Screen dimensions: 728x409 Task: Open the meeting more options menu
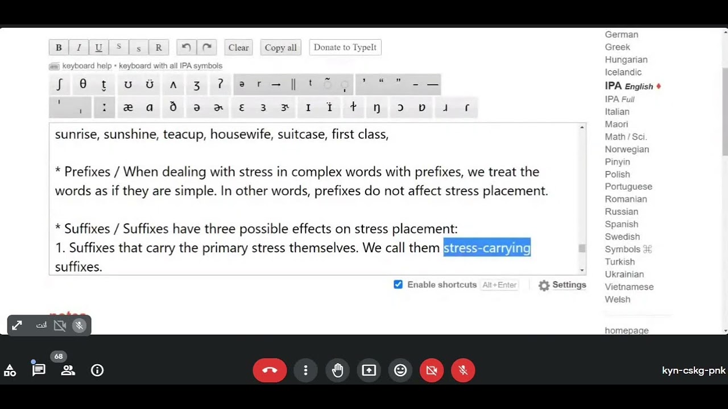tap(305, 370)
